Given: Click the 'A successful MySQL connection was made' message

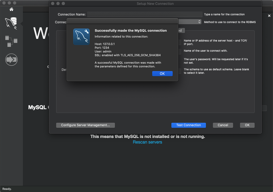Looking at the screenshot, I should click(128, 64).
